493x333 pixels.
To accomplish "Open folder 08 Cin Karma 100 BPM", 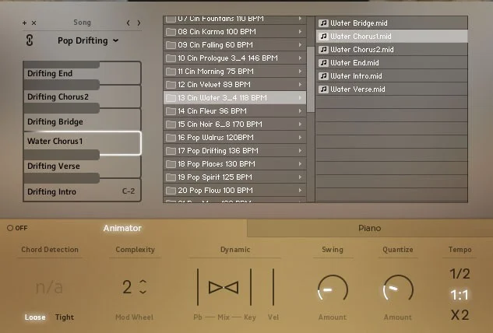I will pyautogui.click(x=234, y=32).
